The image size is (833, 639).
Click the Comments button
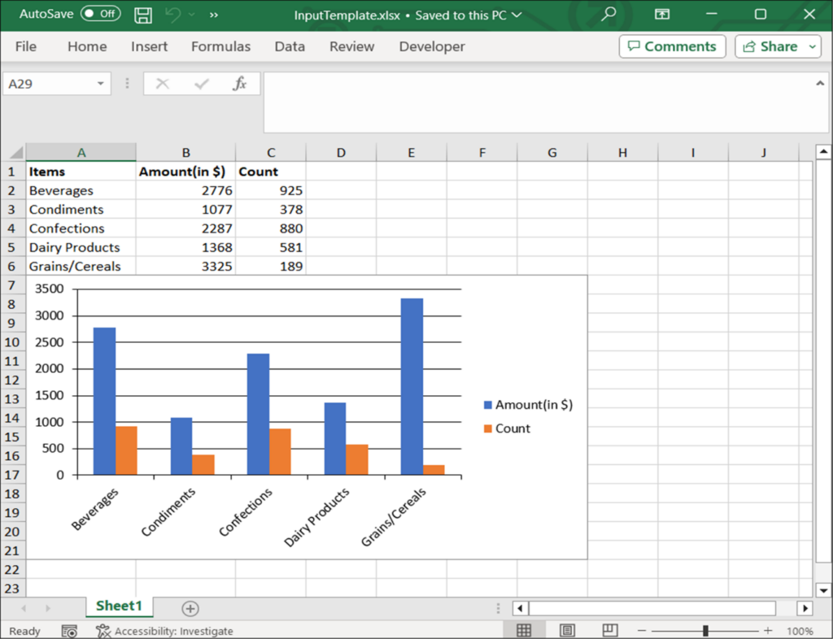click(672, 46)
